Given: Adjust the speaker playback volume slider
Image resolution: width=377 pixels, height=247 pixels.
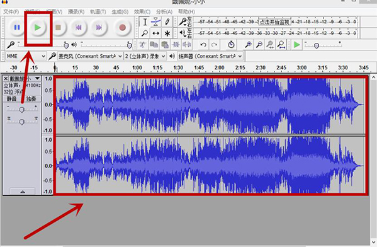Looking at the screenshot, I should (x=107, y=45).
